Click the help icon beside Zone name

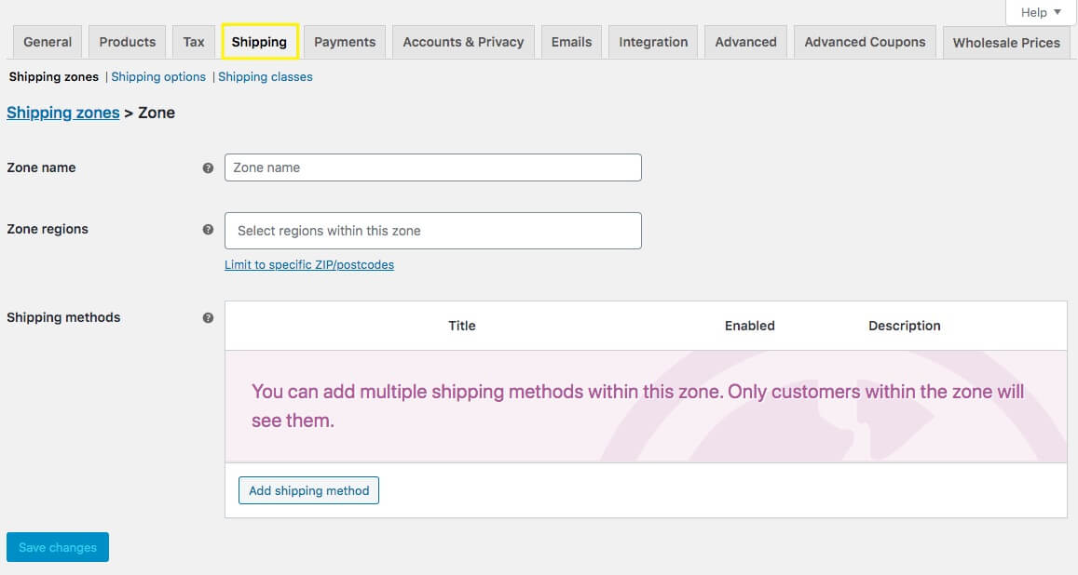[x=208, y=168]
